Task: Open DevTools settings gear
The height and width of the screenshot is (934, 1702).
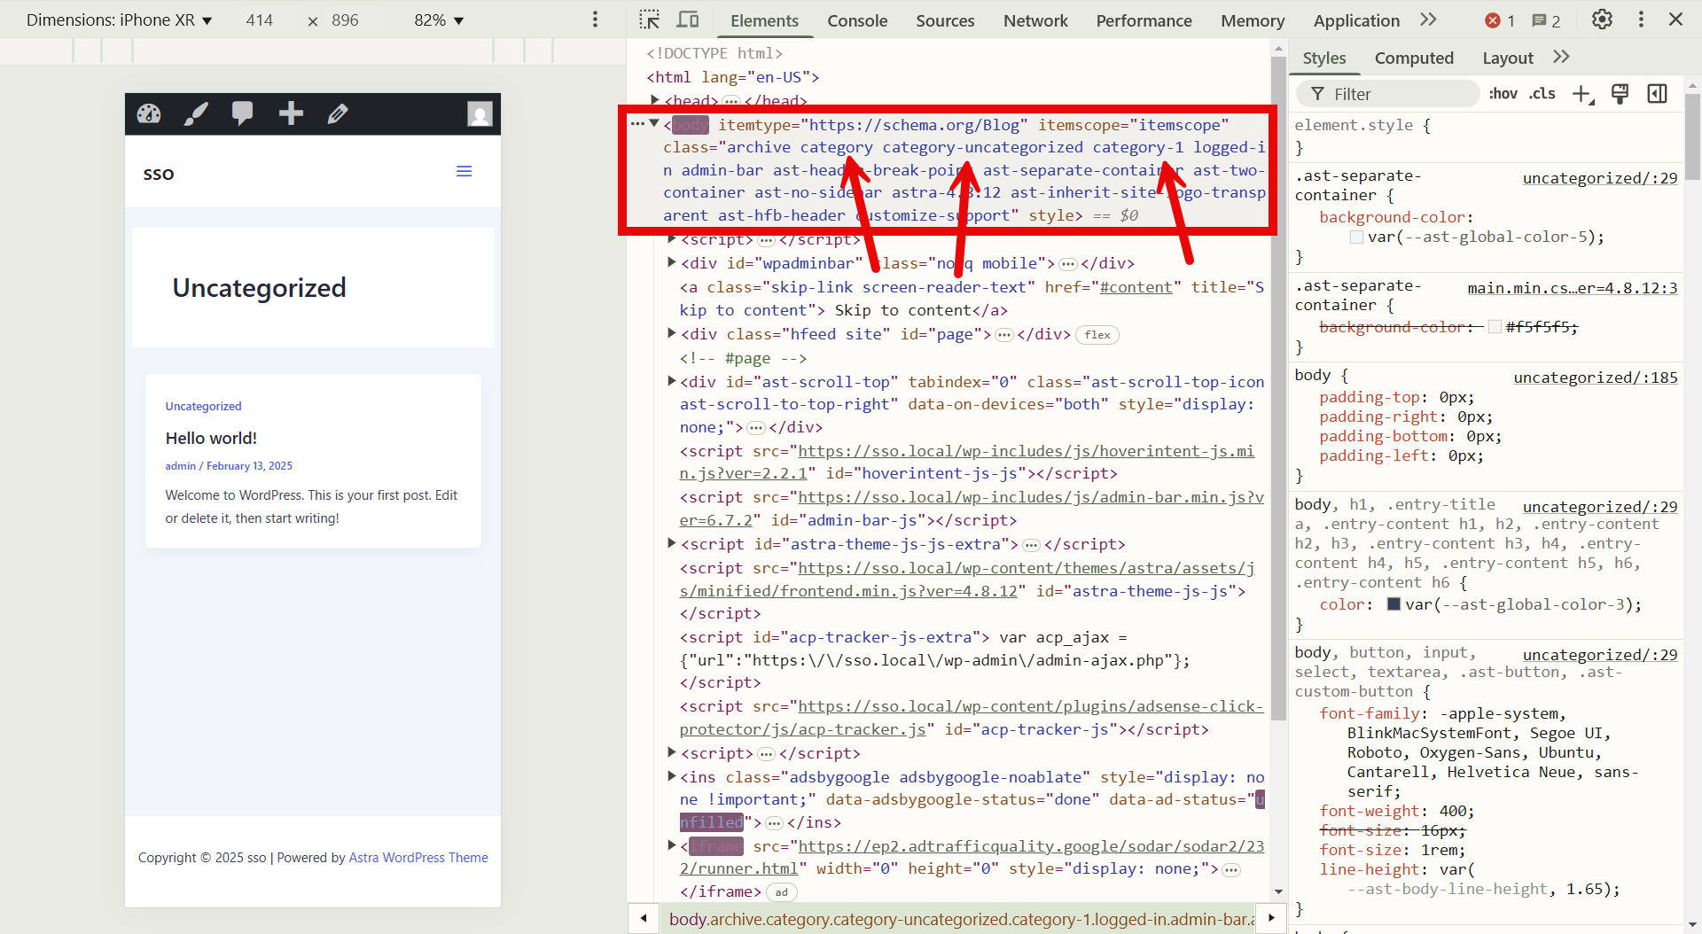Action: [1601, 19]
